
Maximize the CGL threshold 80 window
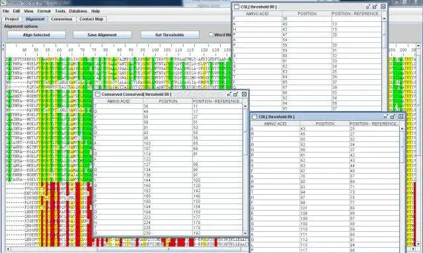(375, 7)
